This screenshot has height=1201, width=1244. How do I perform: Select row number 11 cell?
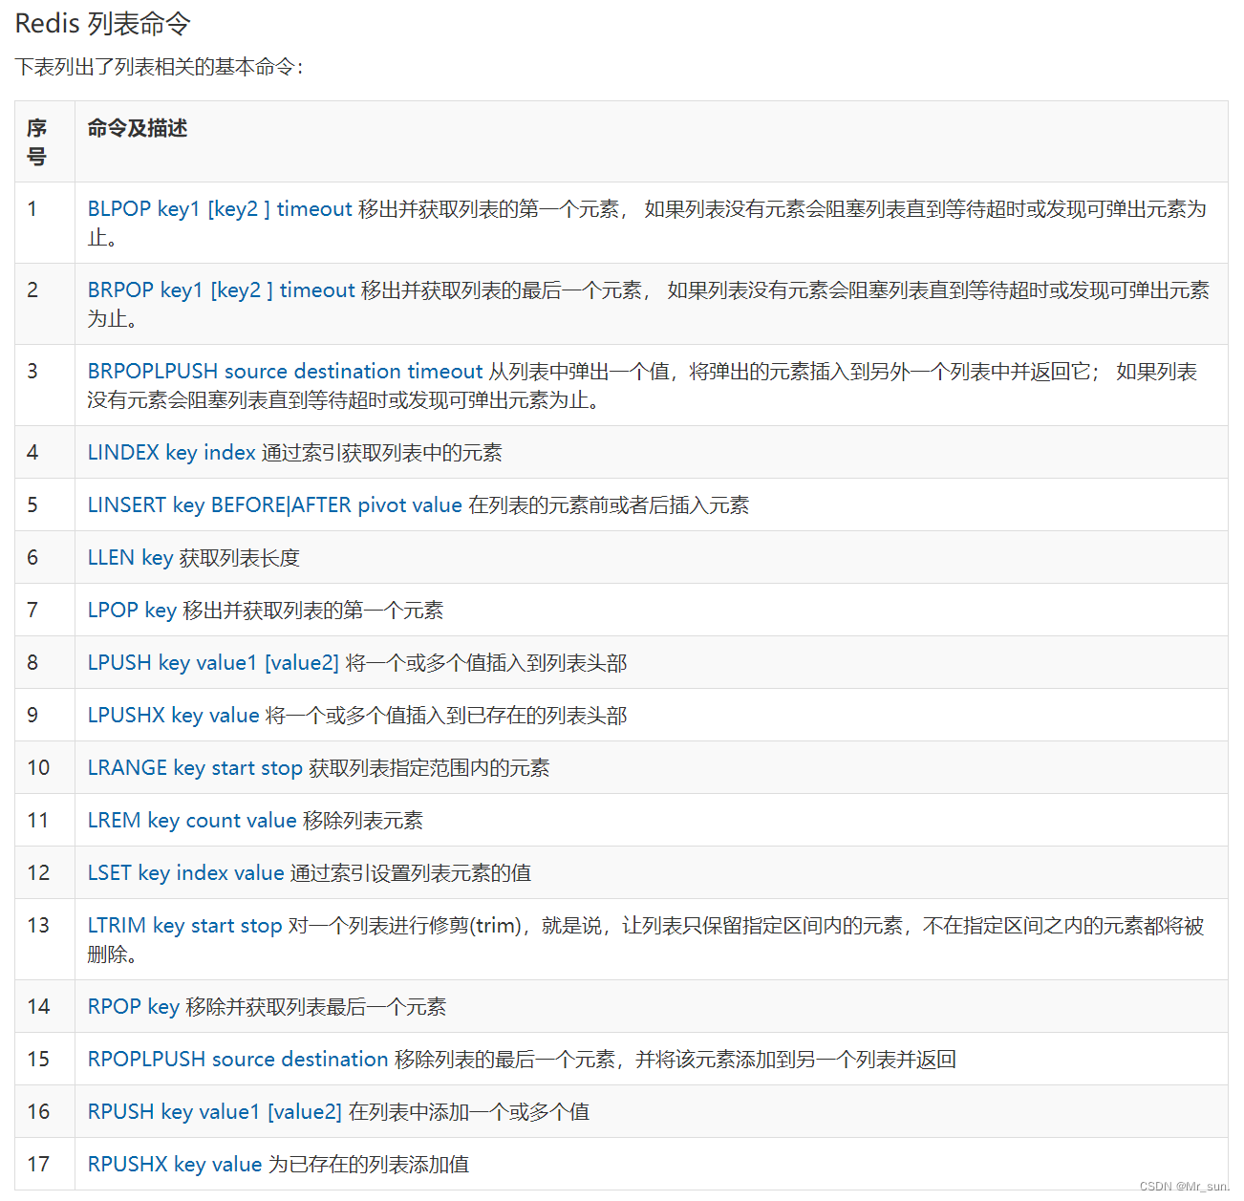[45, 820]
